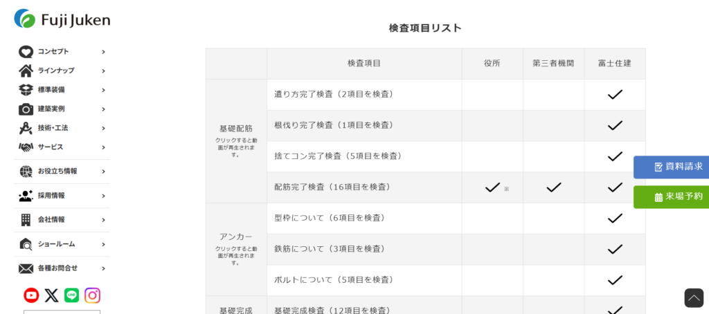
Task: Expand the 会社情報 chevron
Action: pos(103,220)
